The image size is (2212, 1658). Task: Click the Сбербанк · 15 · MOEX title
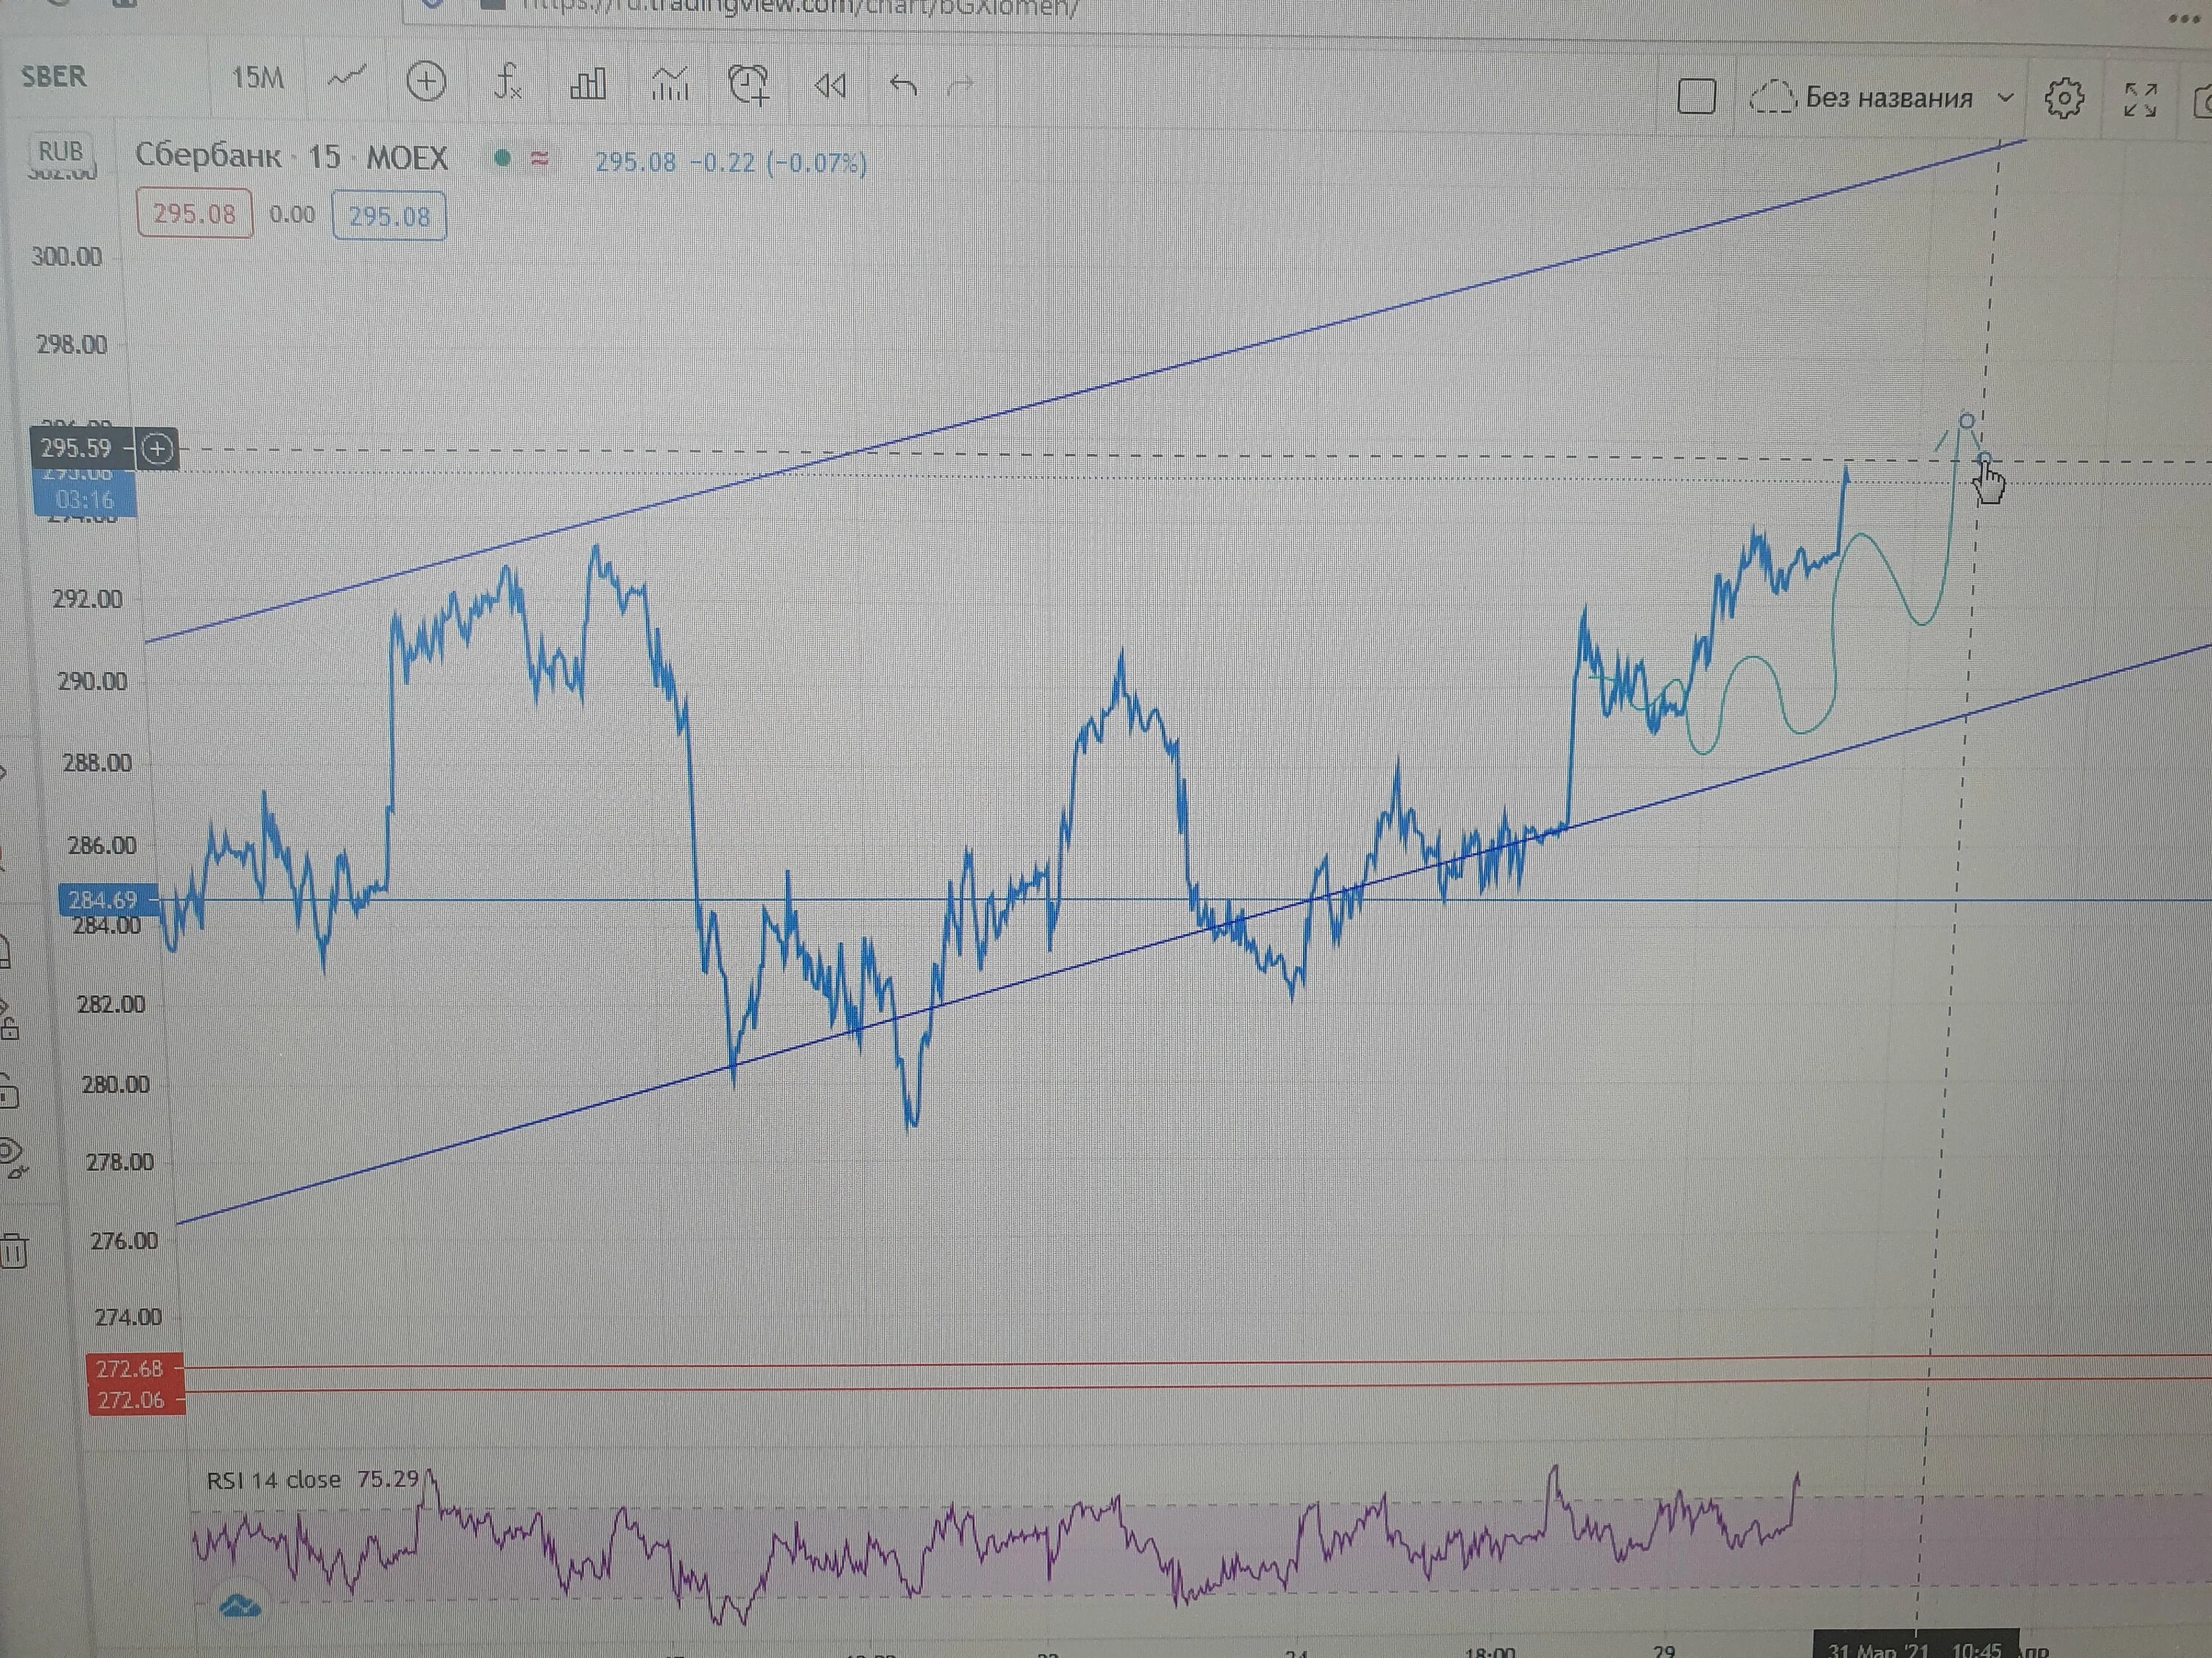(x=291, y=157)
